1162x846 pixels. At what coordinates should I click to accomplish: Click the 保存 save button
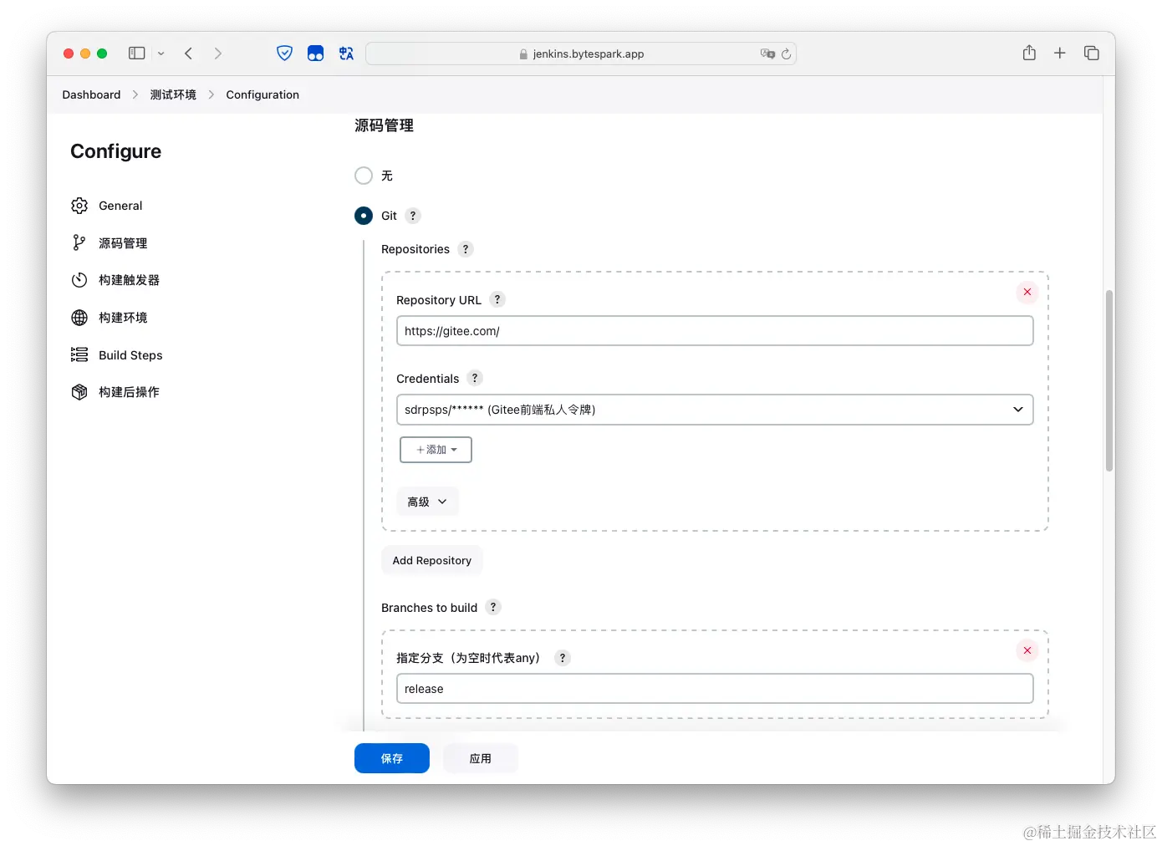pos(391,758)
